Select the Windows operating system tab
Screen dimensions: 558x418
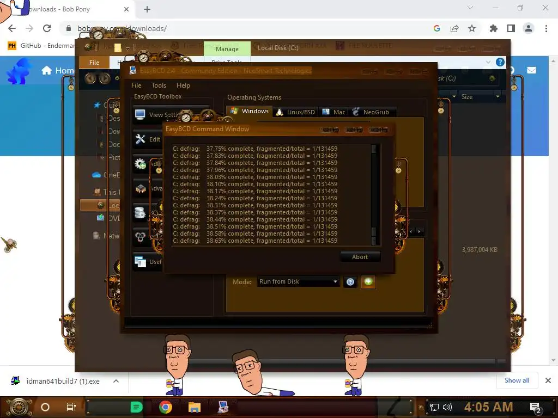point(250,111)
